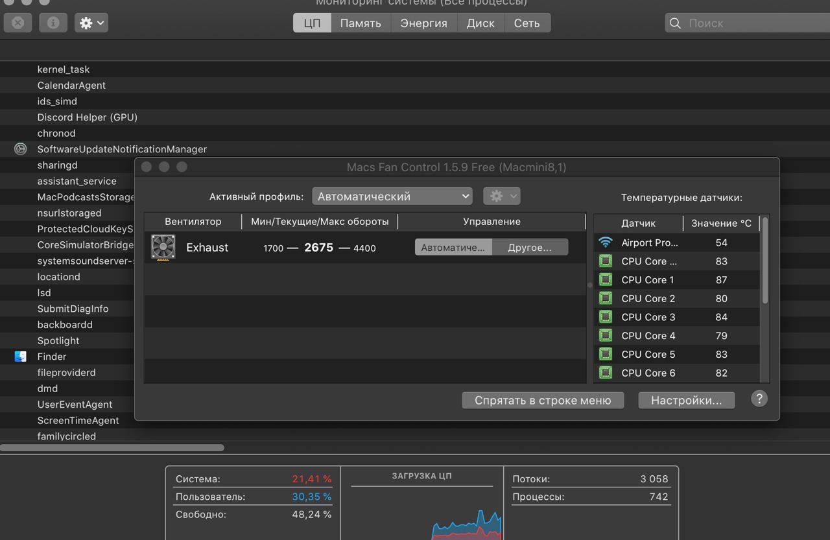This screenshot has height=540, width=830.
Task: Click the CPU Core 5 chip icon
Action: tap(606, 355)
